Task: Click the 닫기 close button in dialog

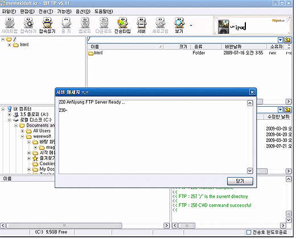Action: click(x=240, y=181)
